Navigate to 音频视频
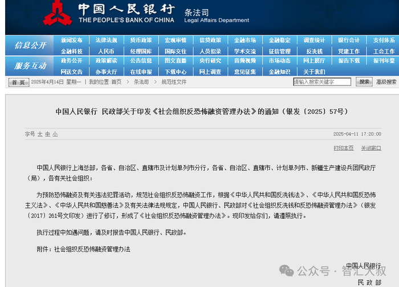Screen dimensions: 399x287 [245, 61]
